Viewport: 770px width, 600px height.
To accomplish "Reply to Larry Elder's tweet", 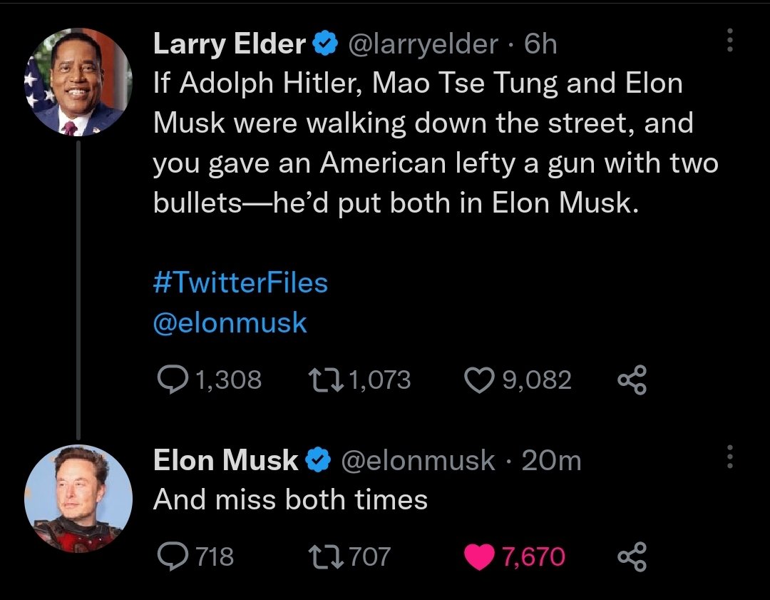I will coord(171,379).
